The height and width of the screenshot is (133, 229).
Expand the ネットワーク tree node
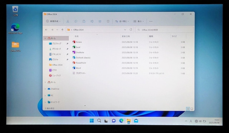pyautogui.click(x=45, y=102)
